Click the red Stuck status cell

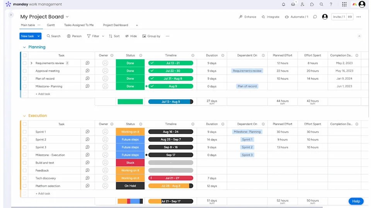coord(130,163)
